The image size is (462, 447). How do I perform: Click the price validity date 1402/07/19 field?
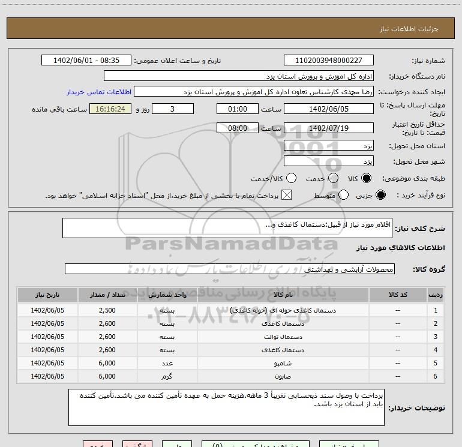[x=329, y=128]
